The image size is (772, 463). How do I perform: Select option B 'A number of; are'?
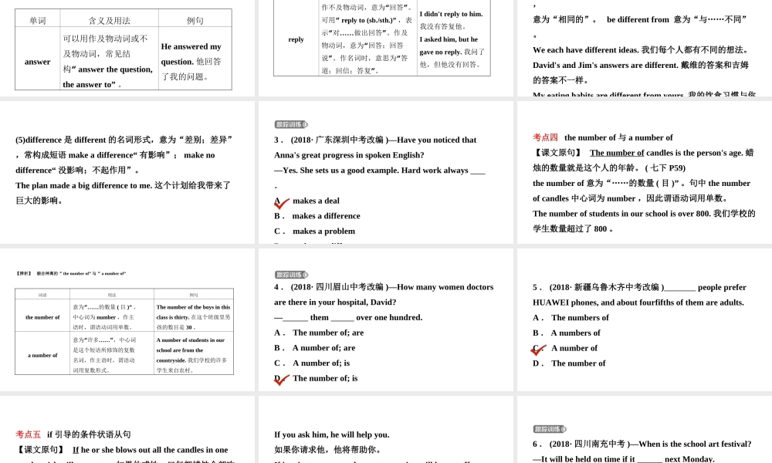pyautogui.click(x=315, y=348)
